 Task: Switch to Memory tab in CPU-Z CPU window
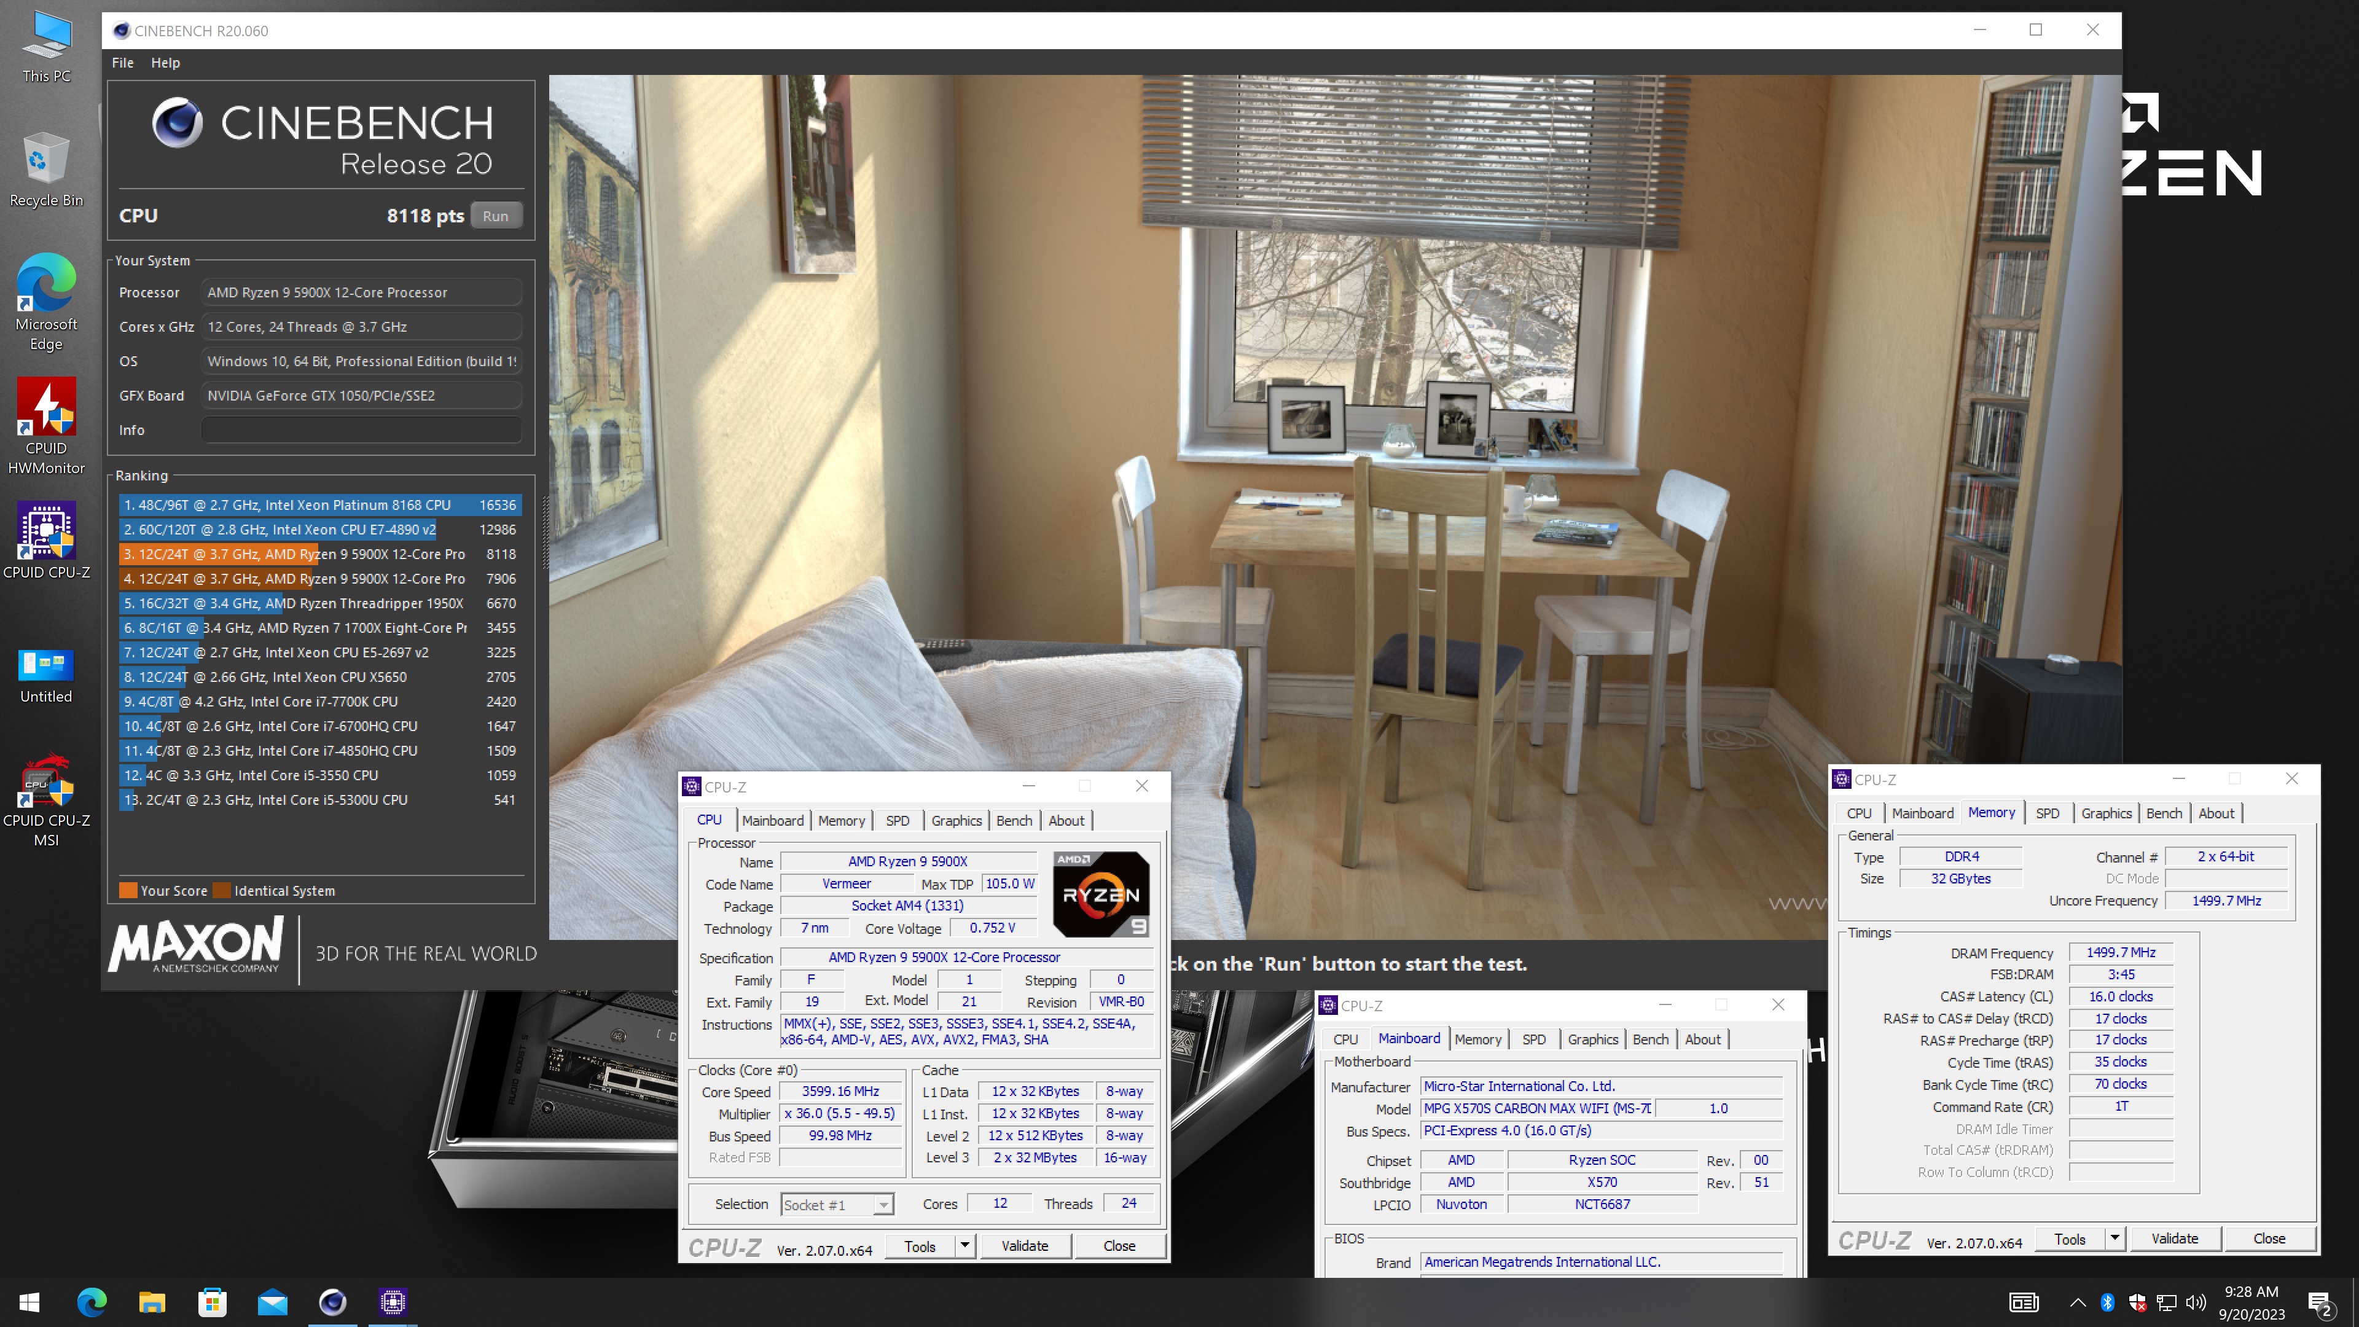pyautogui.click(x=840, y=821)
